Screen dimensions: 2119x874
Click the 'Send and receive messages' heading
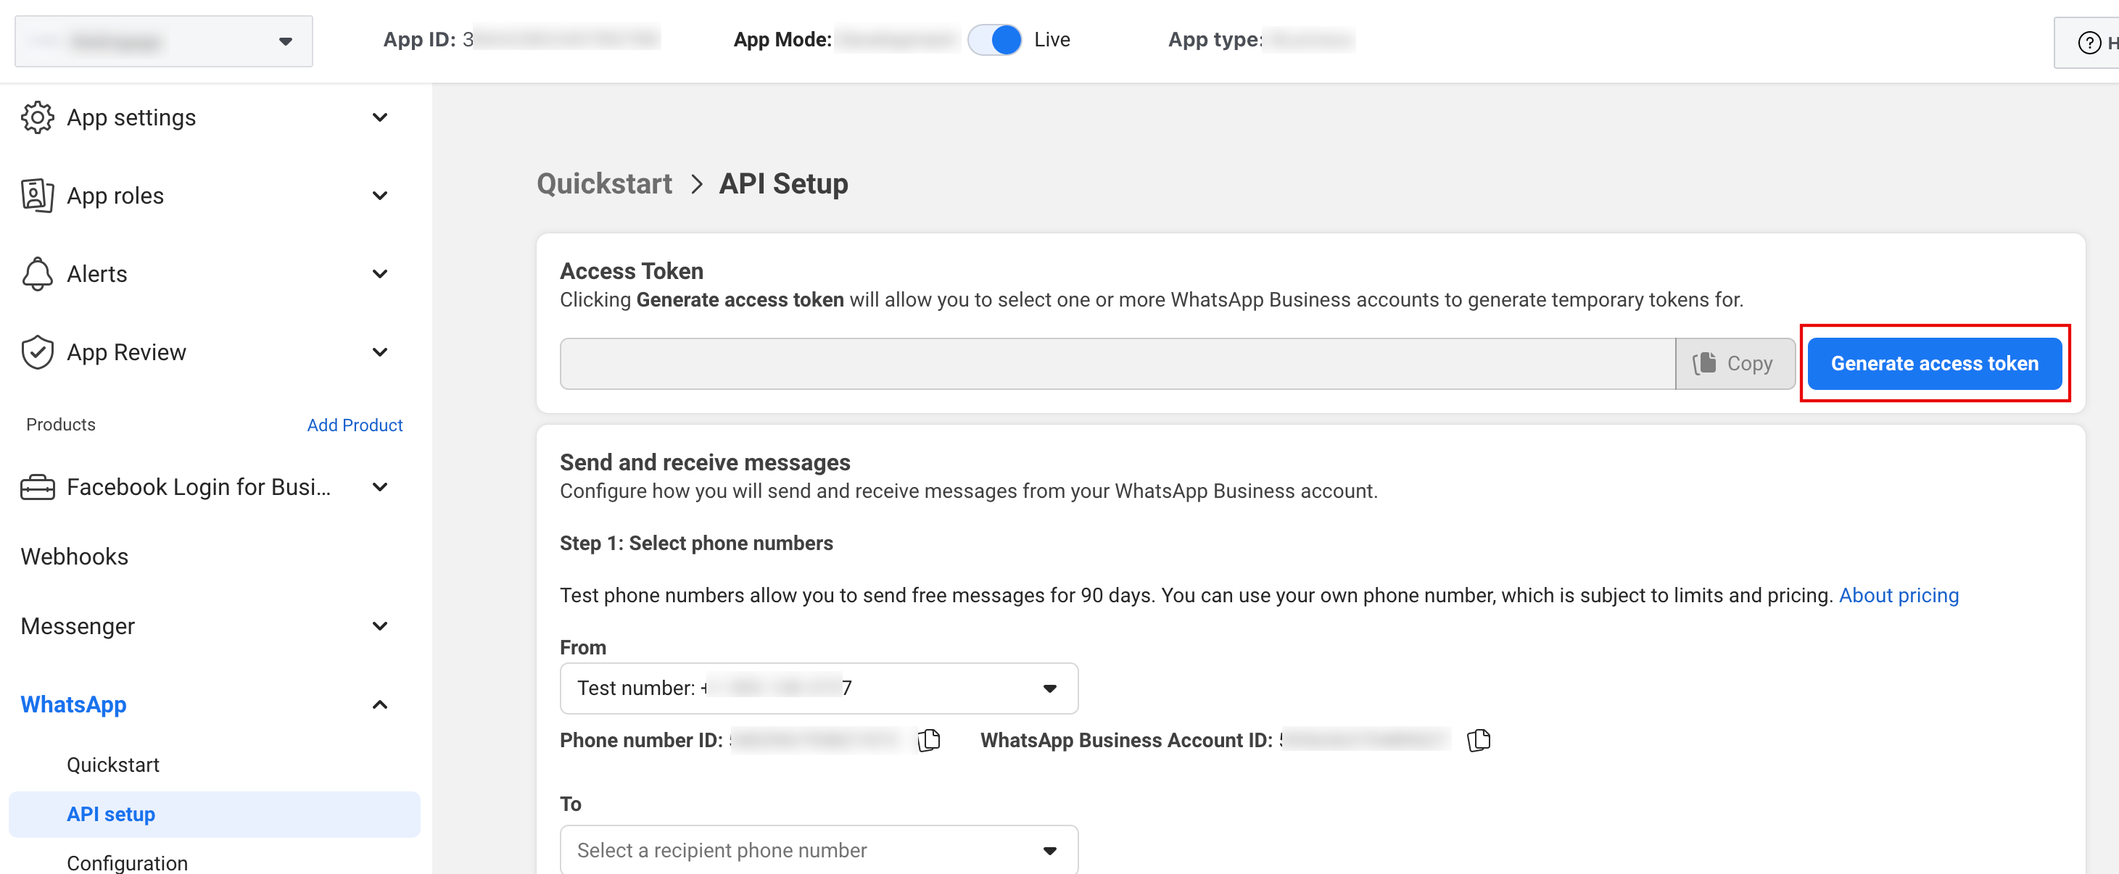click(705, 462)
